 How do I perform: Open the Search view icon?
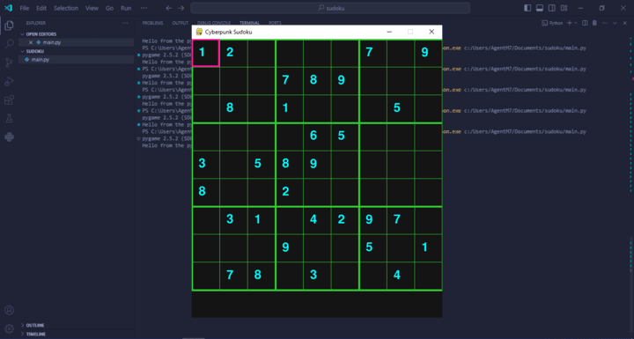[9, 44]
